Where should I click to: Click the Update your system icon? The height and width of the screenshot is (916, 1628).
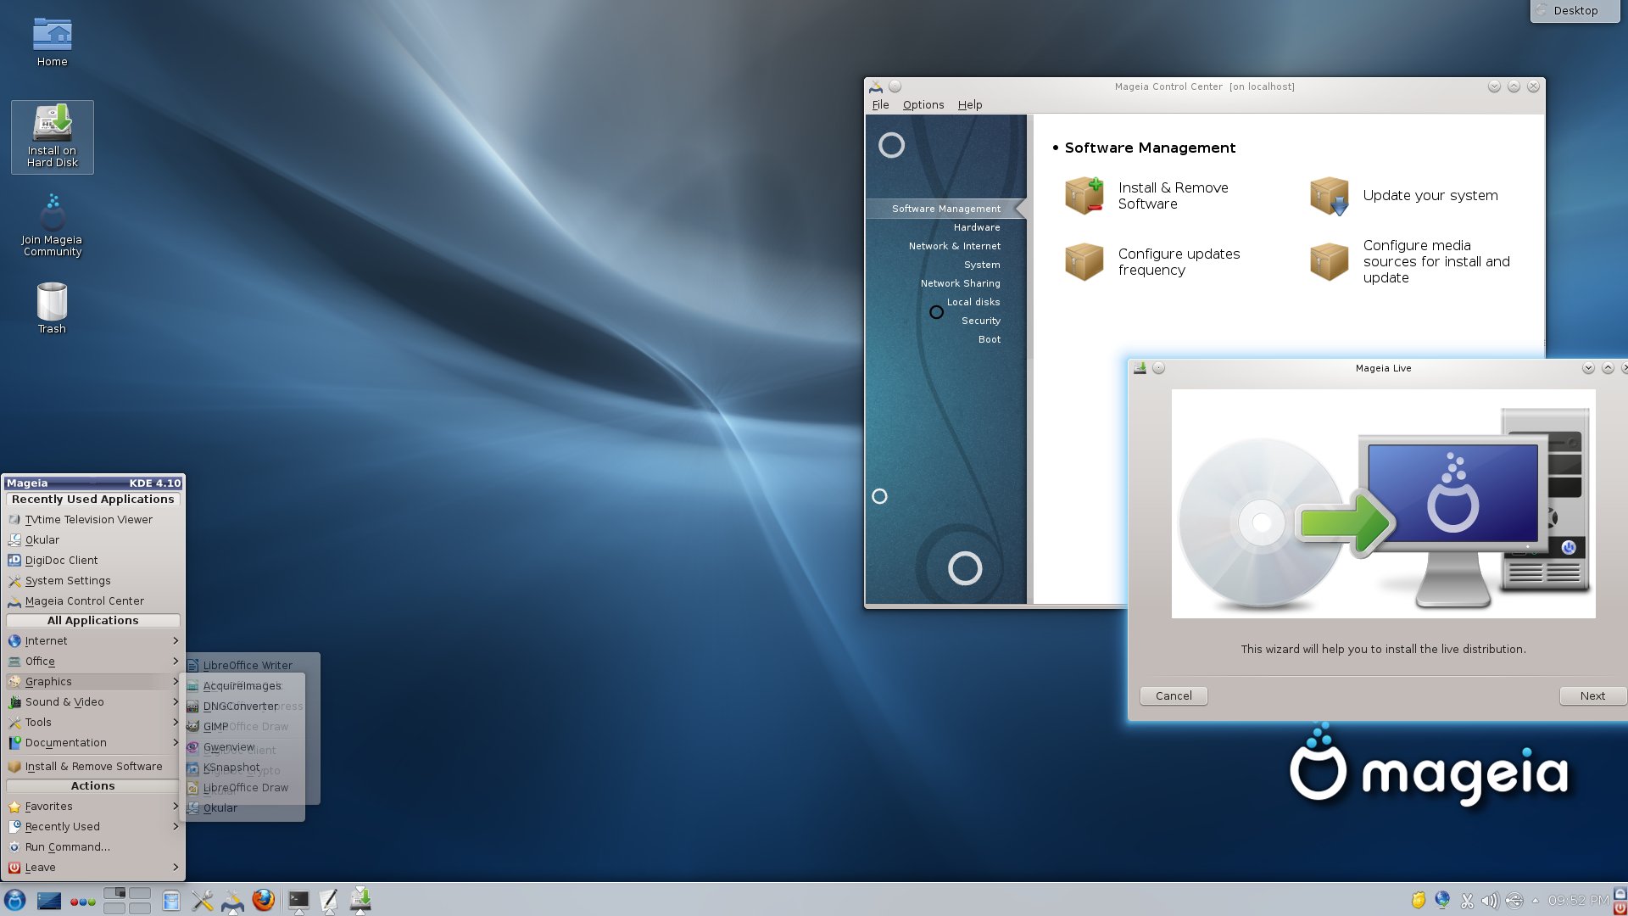[x=1329, y=196]
